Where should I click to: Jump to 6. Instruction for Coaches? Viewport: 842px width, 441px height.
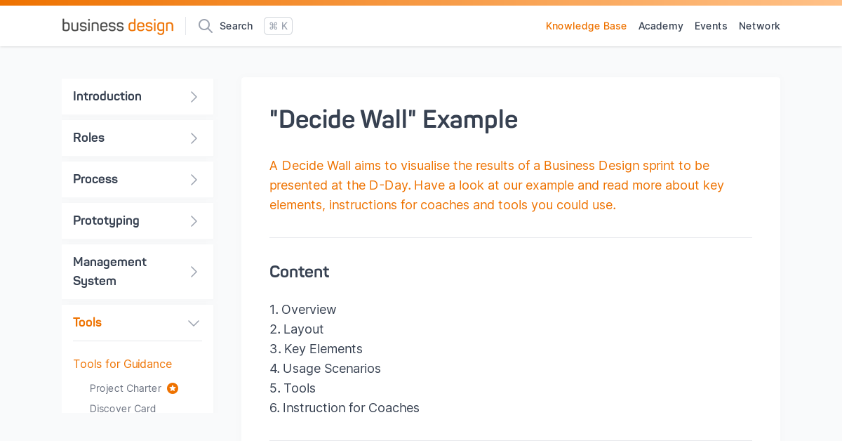(345, 408)
